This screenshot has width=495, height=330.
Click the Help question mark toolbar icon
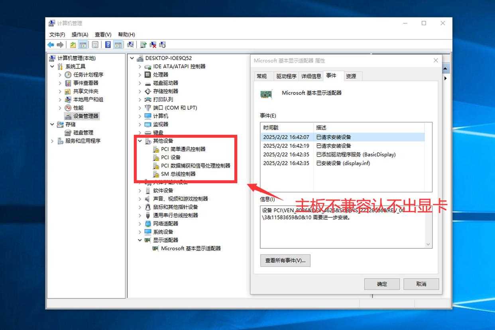pos(108,45)
